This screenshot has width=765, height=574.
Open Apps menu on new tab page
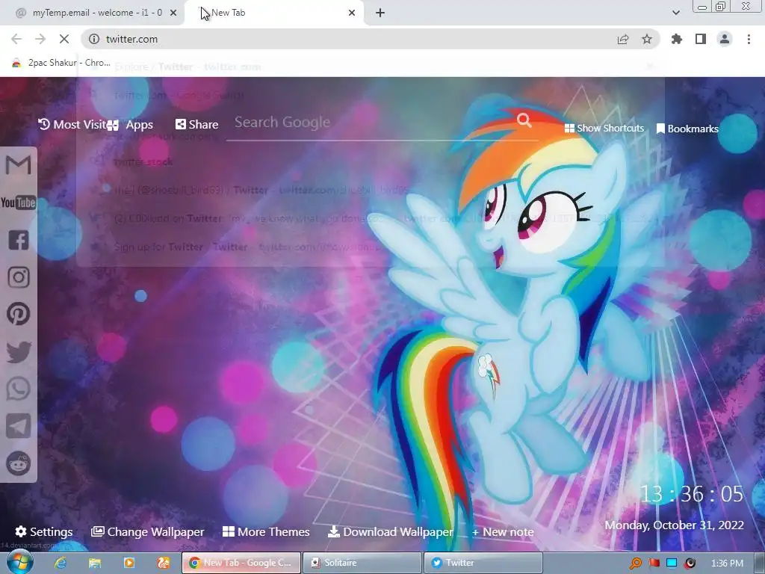pyautogui.click(x=130, y=125)
